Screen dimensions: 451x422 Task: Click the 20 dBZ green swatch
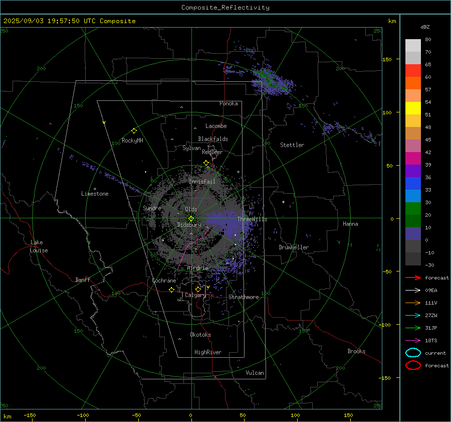point(413,221)
